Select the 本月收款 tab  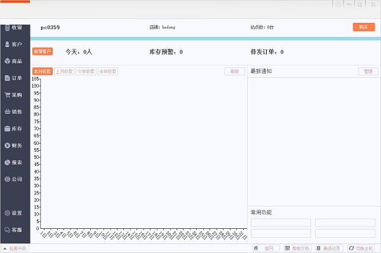click(x=43, y=71)
